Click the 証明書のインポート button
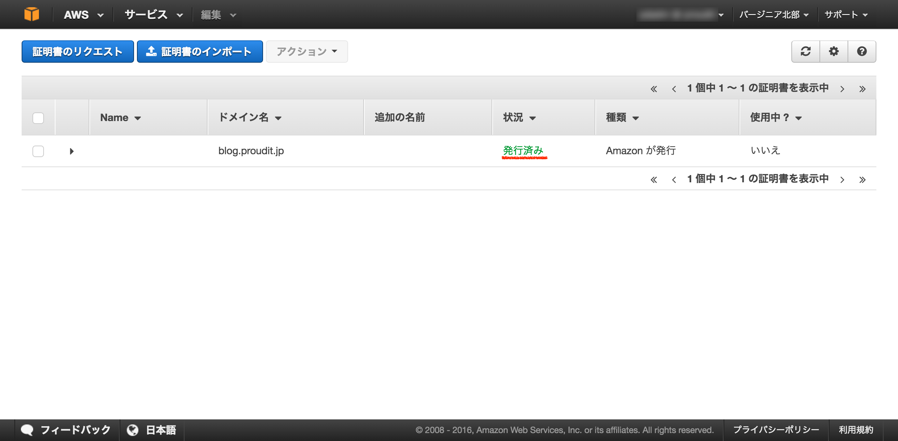This screenshot has width=898, height=441. [200, 52]
